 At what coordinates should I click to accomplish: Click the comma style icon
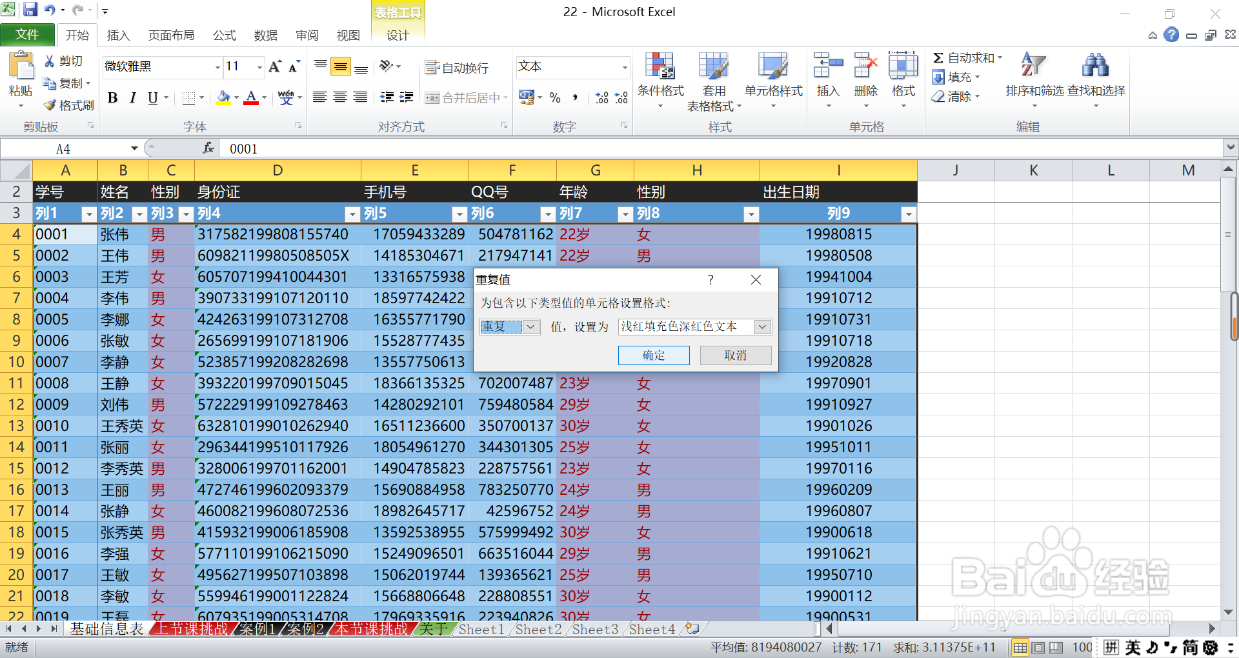pos(575,97)
